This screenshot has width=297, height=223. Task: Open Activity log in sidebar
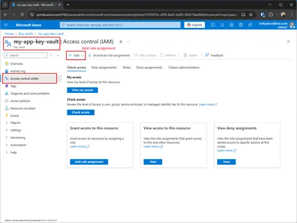pyautogui.click(x=18, y=71)
